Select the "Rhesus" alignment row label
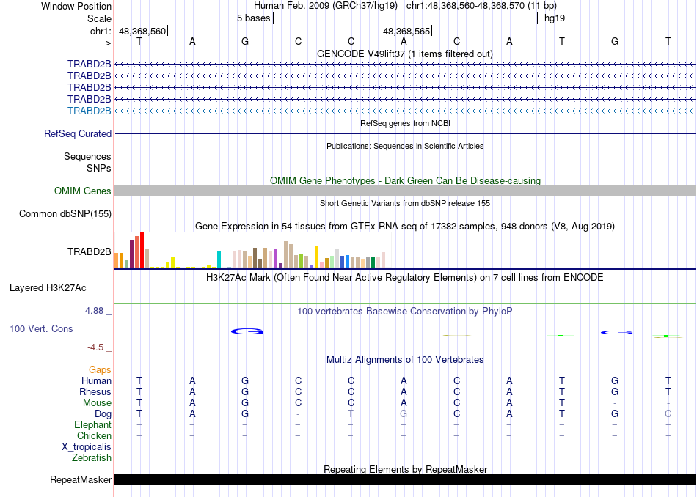This screenshot has height=497, width=697. pyautogui.click(x=95, y=391)
